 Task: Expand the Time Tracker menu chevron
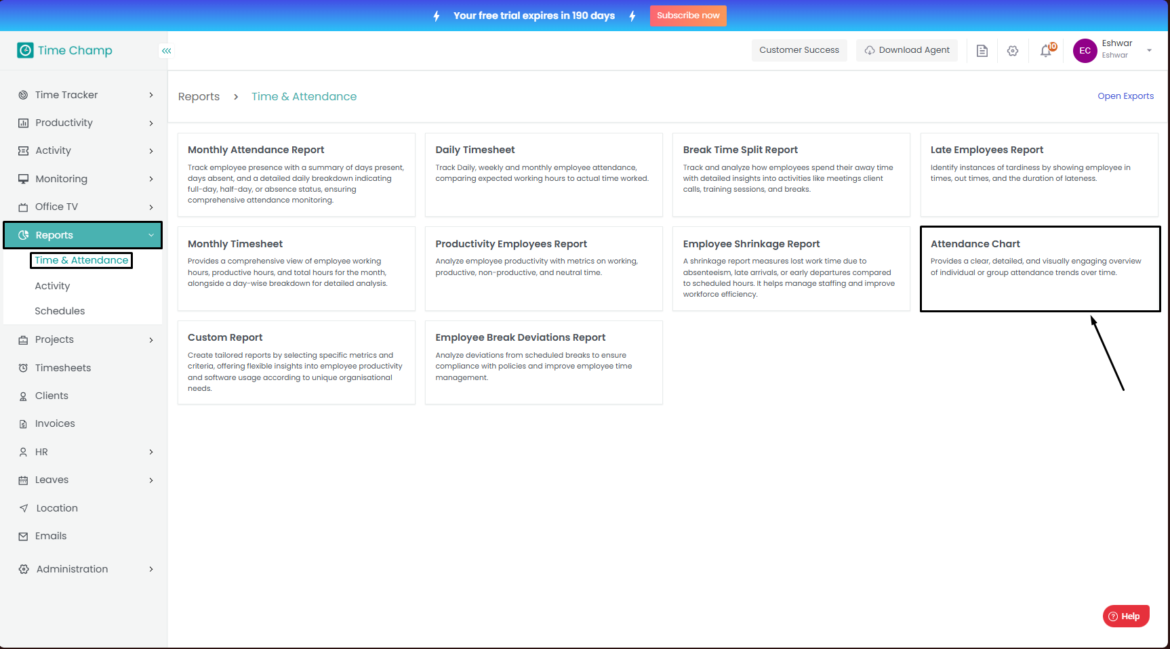151,95
